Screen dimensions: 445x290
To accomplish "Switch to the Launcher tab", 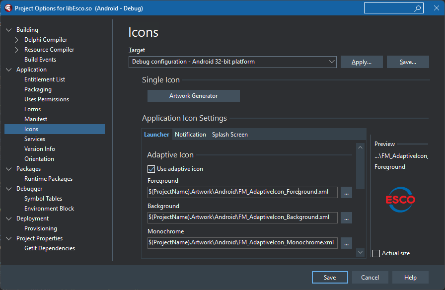I will [x=156, y=135].
